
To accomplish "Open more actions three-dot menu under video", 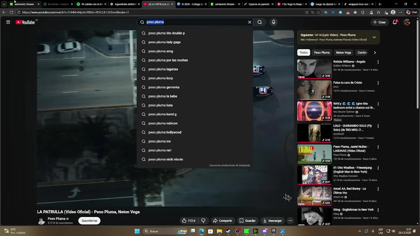I will click(x=290, y=221).
